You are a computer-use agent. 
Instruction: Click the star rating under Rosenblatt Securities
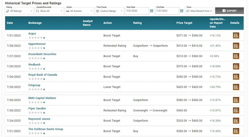click(x=35, y=58)
